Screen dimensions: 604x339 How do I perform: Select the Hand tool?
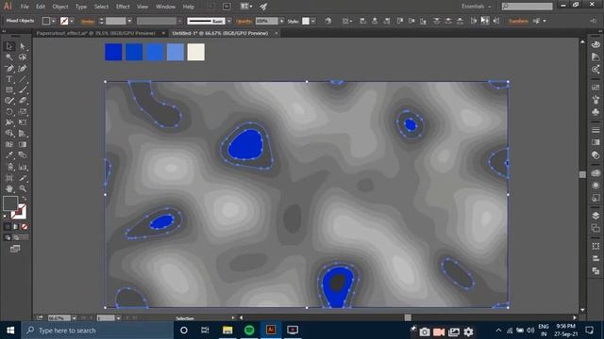click(9, 188)
